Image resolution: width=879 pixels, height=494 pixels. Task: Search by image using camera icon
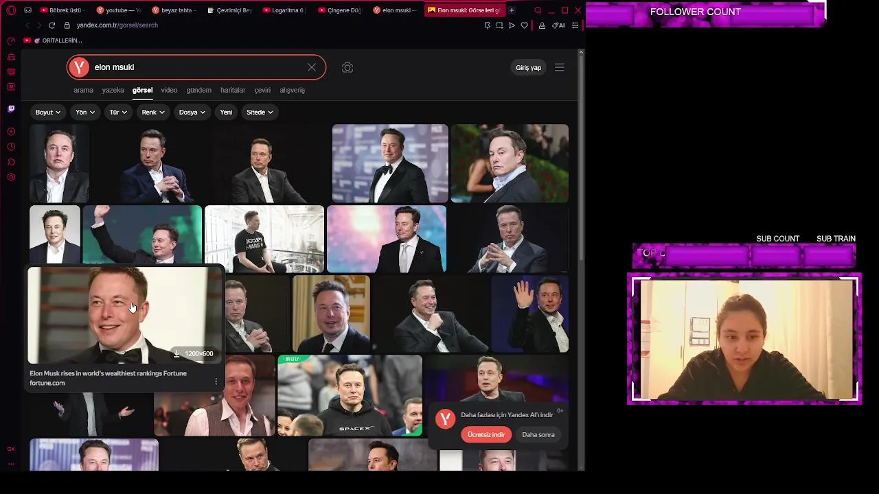tap(347, 67)
